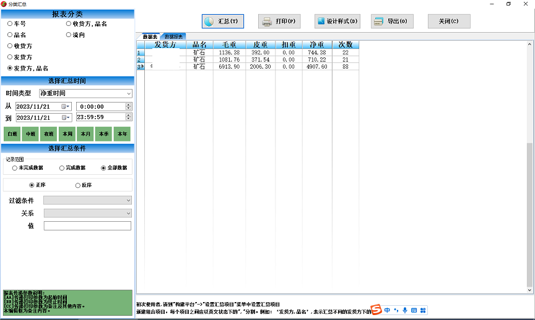Click the 关闭(C) button
Viewport: 535px width, 320px height.
point(448,21)
